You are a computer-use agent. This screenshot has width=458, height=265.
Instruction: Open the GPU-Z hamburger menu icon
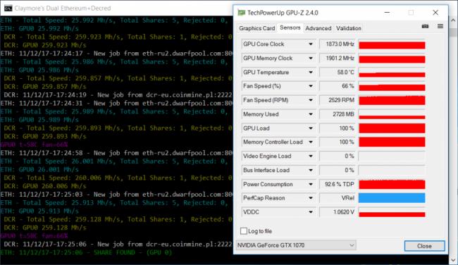pos(440,26)
